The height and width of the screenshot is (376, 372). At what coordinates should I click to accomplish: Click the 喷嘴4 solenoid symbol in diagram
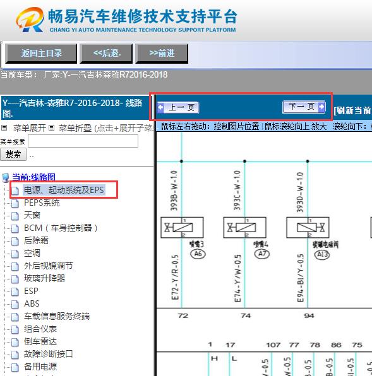245,227
